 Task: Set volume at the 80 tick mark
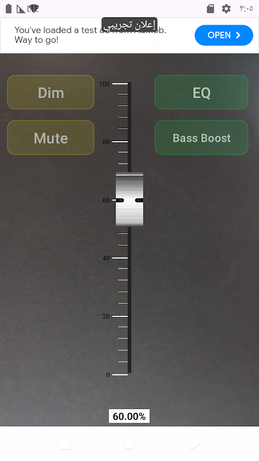tap(120, 142)
